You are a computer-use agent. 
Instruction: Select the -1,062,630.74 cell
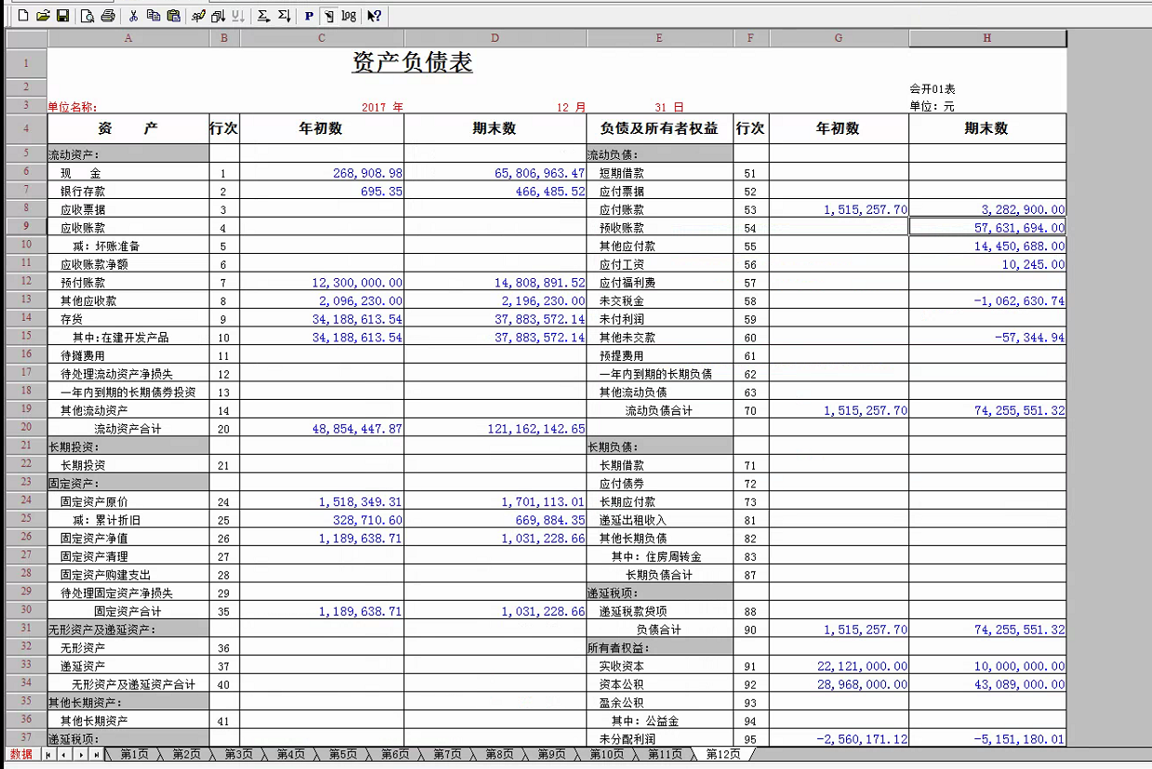click(987, 300)
